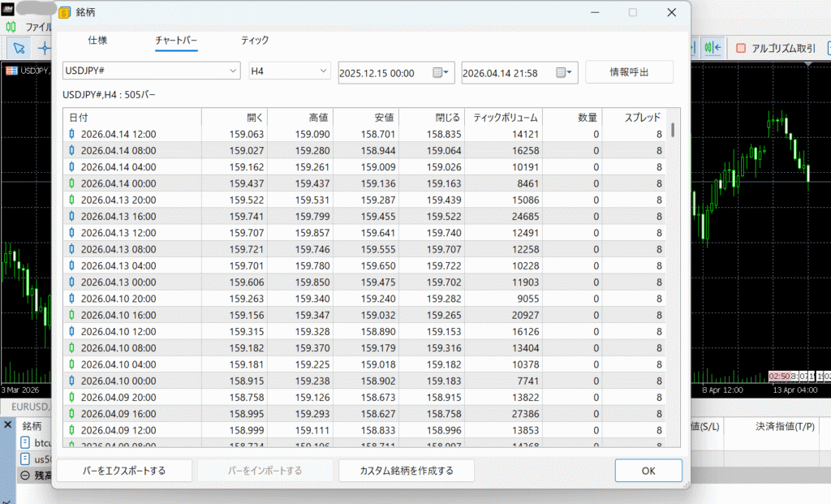Switch to the 仕様 tab

point(97,41)
